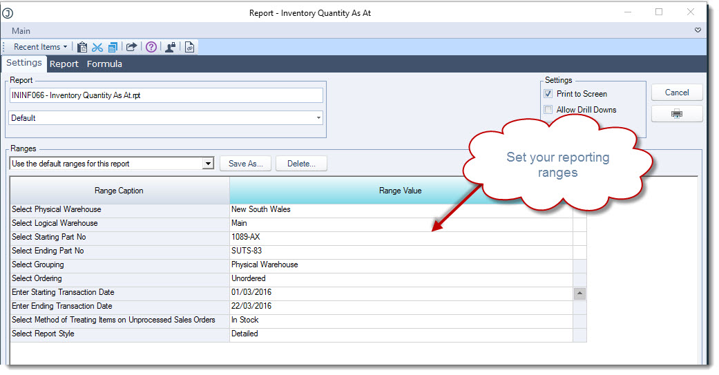Click the starting date 01/03/2016
This screenshot has width=719, height=375.
pos(401,292)
